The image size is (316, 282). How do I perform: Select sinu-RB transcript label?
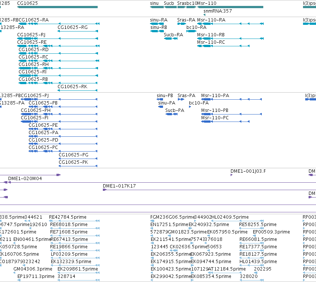click(x=159, y=27)
